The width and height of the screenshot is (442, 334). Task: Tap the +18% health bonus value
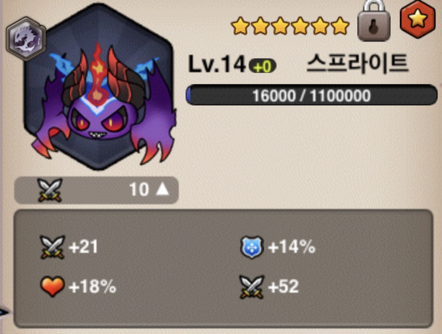(92, 287)
